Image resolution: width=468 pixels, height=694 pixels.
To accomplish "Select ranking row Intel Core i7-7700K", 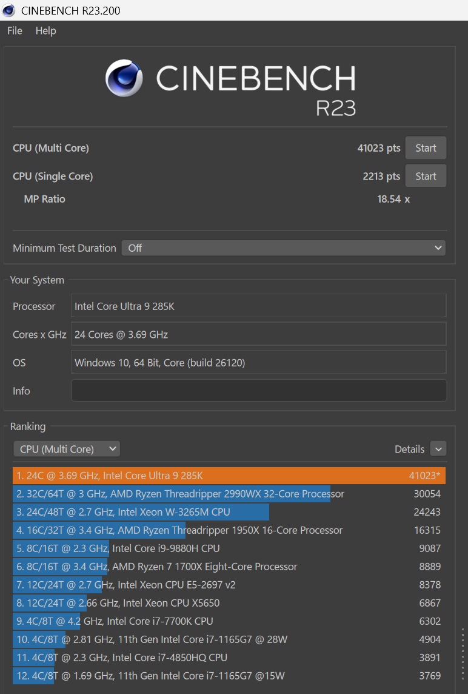I will (229, 621).
